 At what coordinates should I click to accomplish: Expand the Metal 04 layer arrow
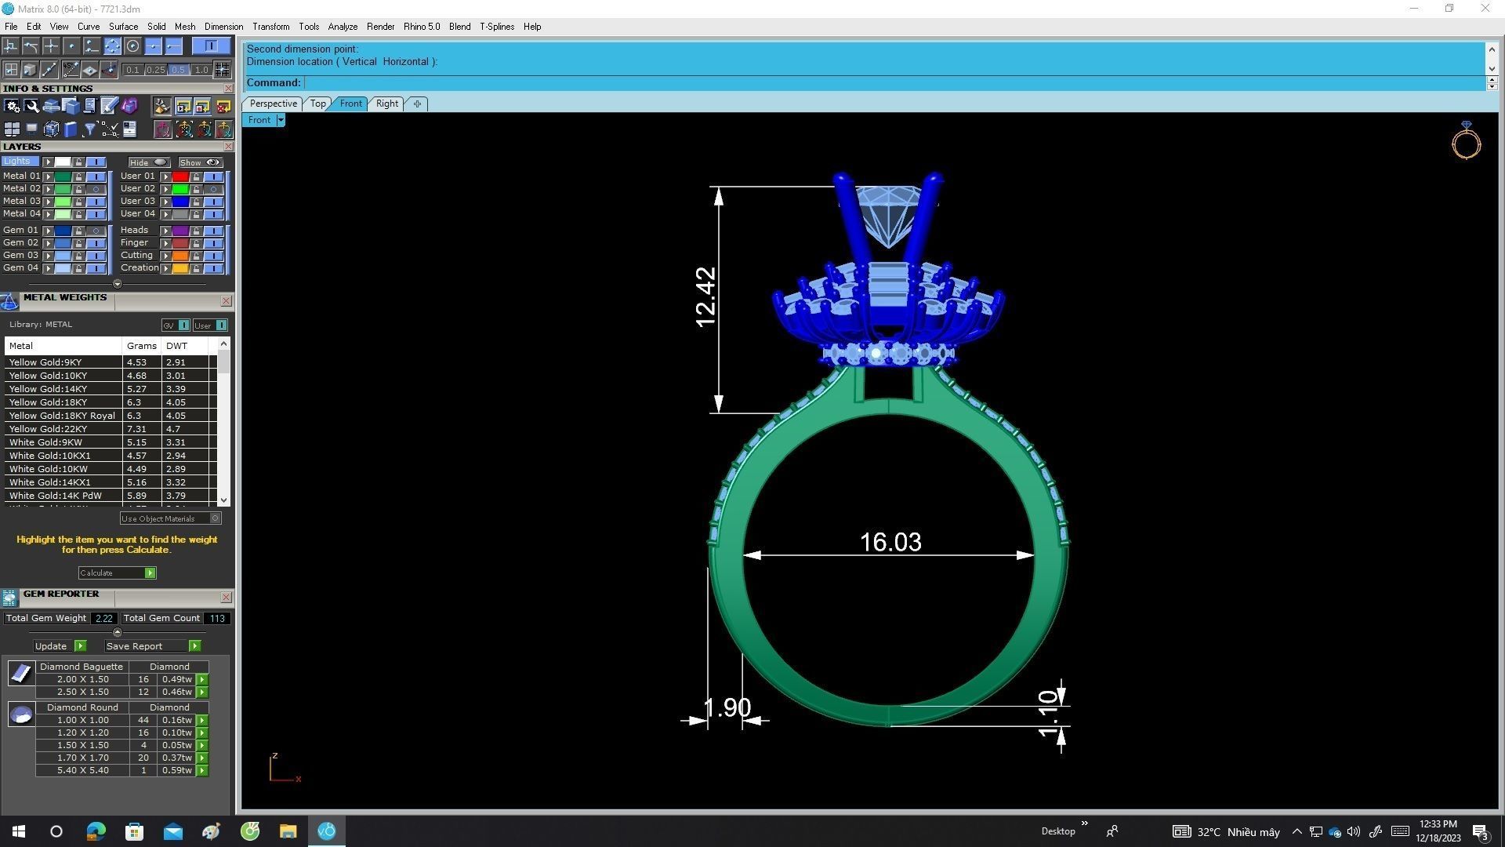pyautogui.click(x=48, y=214)
